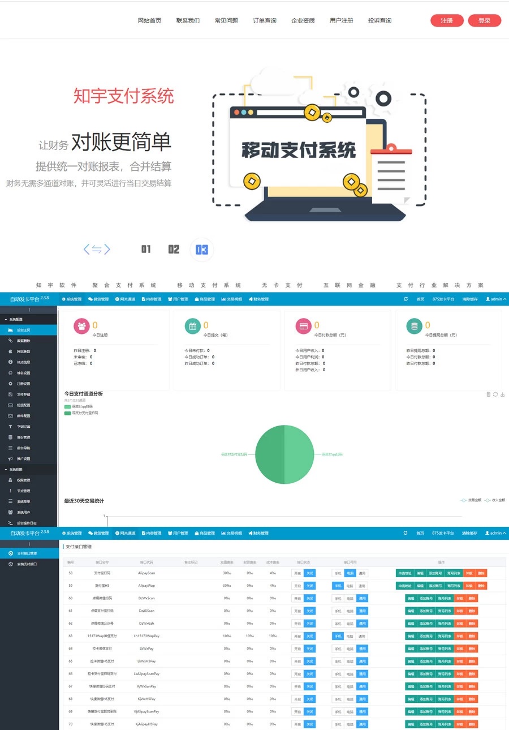Open 数据删除 in the sidebar

coord(23,341)
